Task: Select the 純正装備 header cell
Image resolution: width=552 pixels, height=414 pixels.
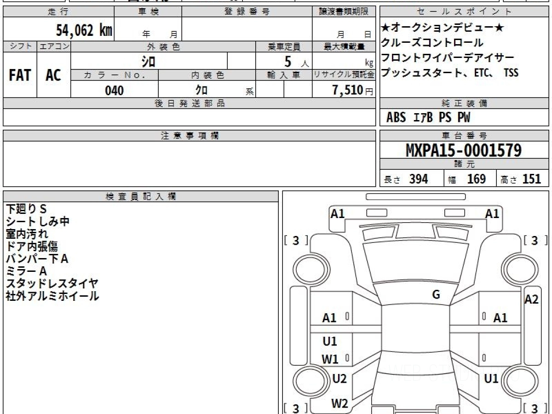Action: pyautogui.click(x=464, y=103)
